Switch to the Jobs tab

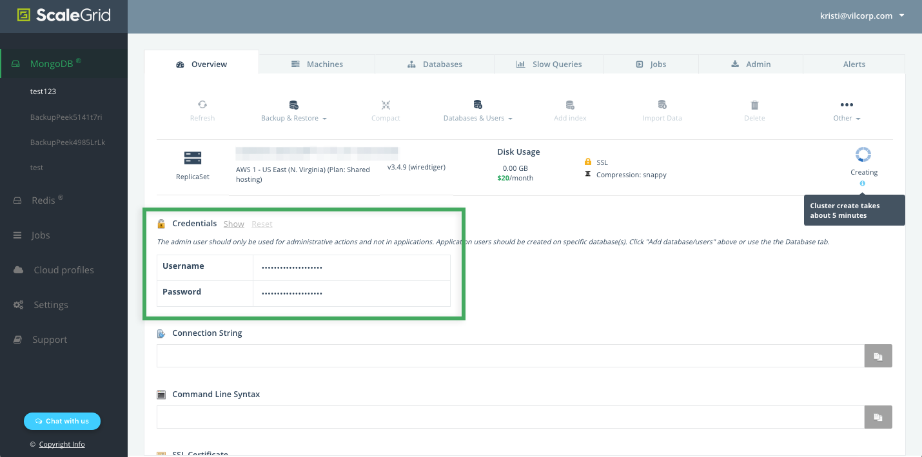651,64
